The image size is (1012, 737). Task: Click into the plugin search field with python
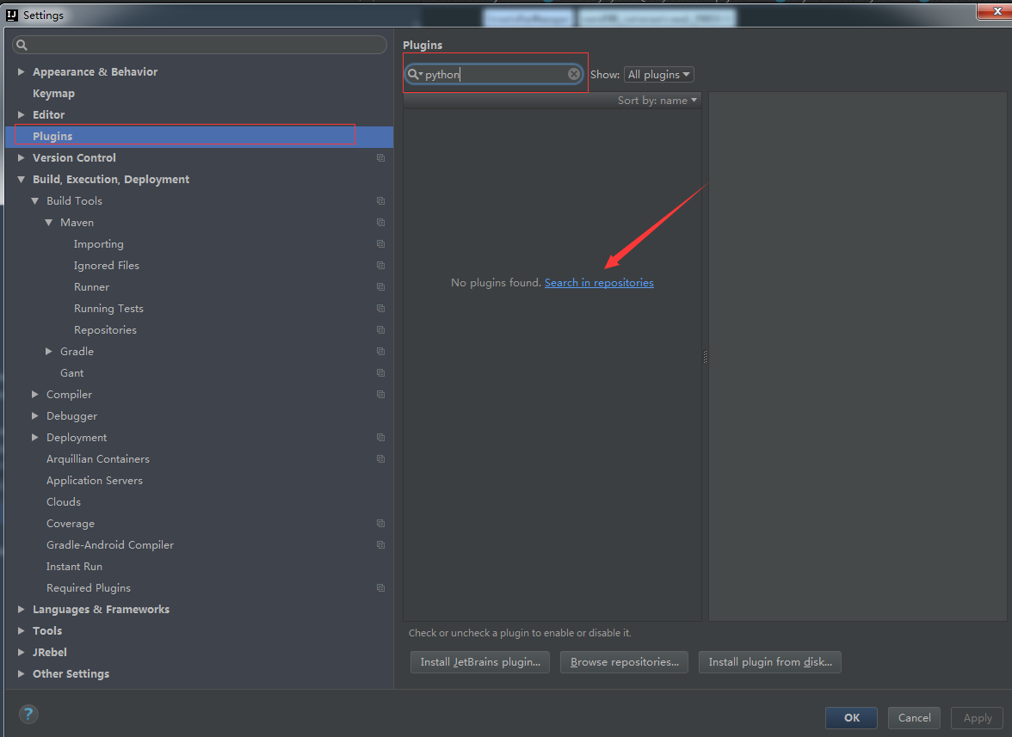494,74
